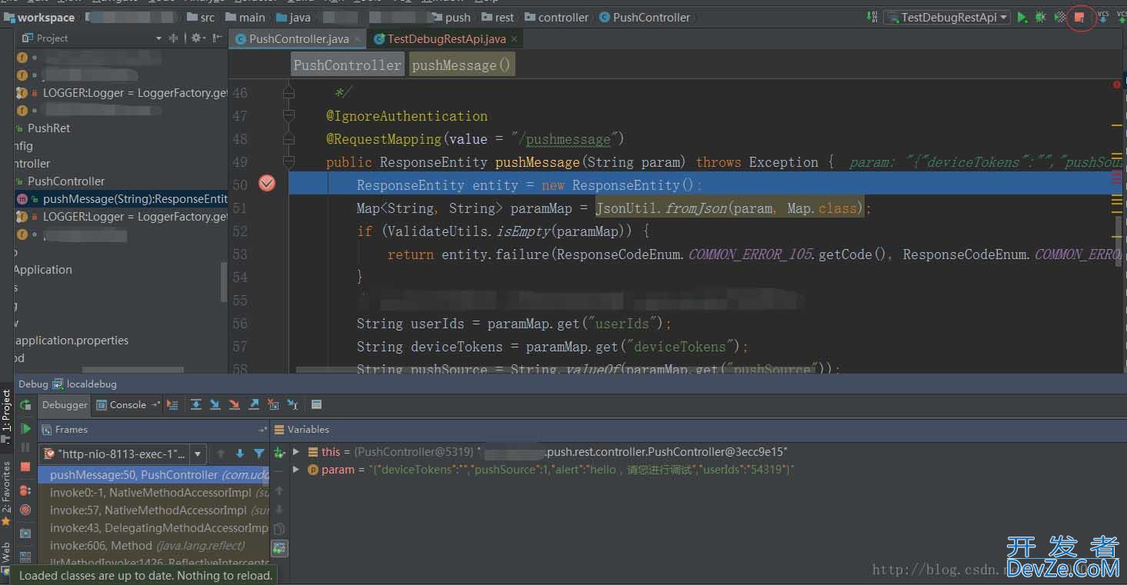The width and height of the screenshot is (1127, 585).
Task: Expand the 'this' variable node
Action: pyautogui.click(x=296, y=452)
